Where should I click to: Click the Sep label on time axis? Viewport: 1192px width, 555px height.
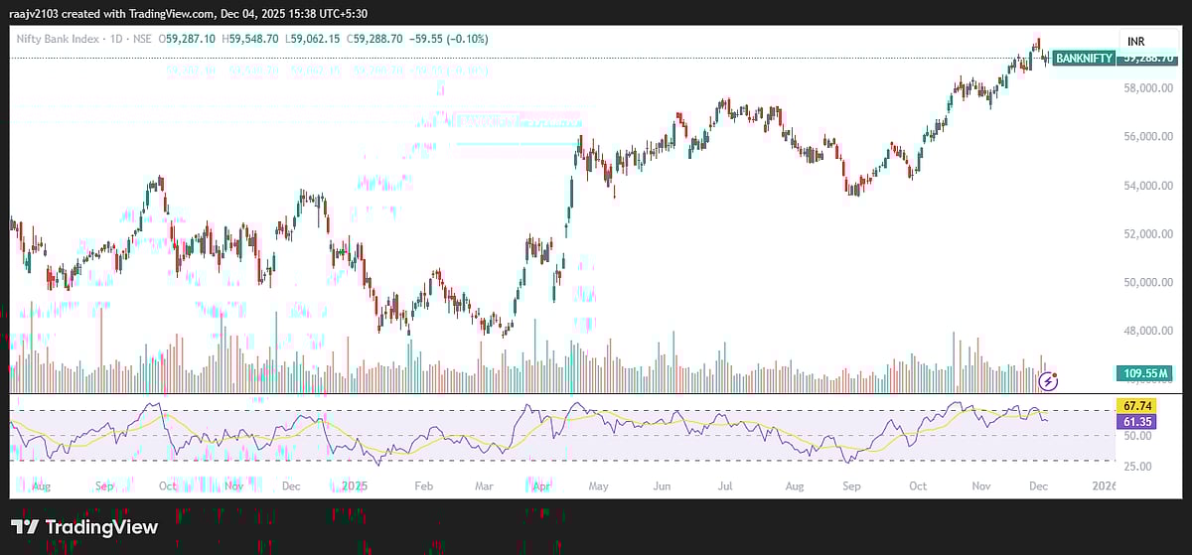pyautogui.click(x=849, y=486)
